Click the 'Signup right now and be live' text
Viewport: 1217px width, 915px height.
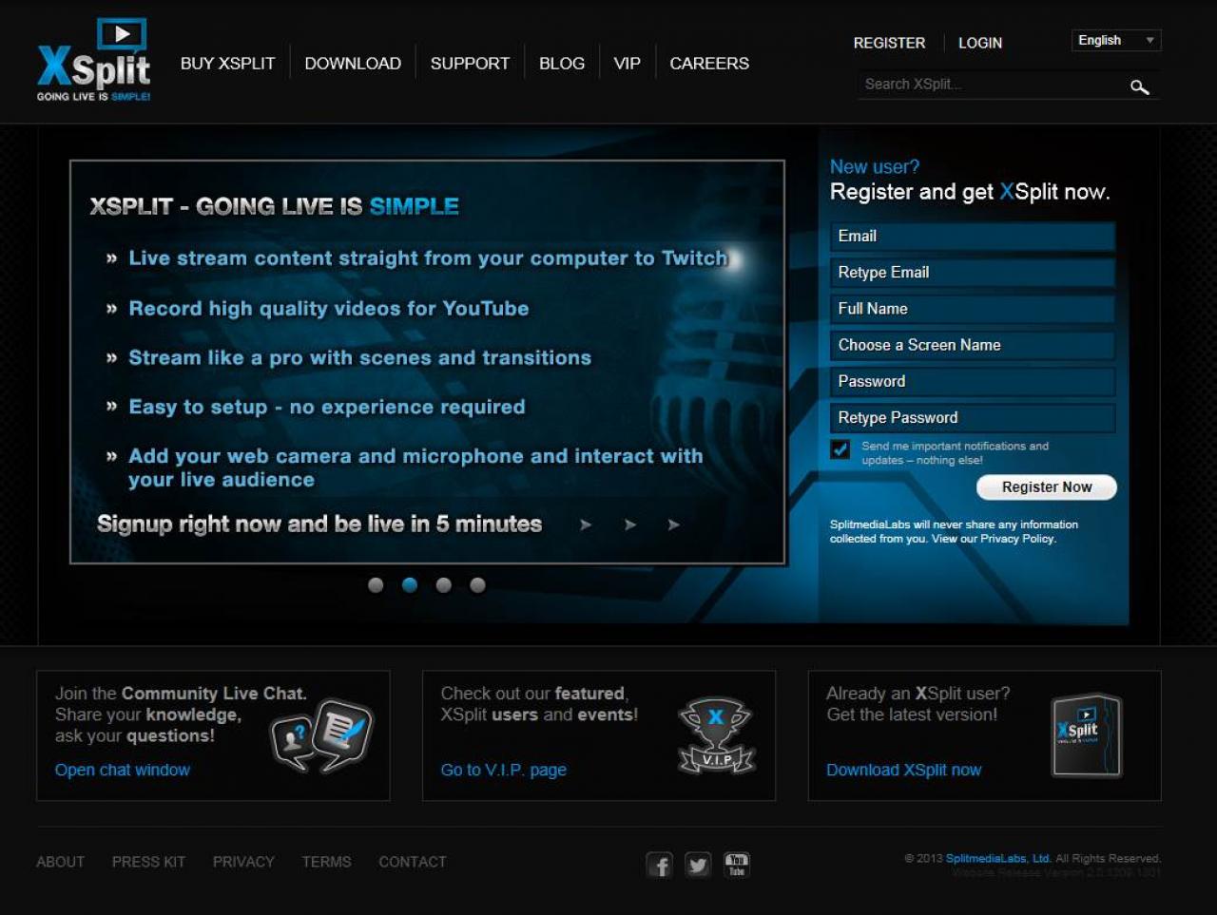tap(319, 524)
